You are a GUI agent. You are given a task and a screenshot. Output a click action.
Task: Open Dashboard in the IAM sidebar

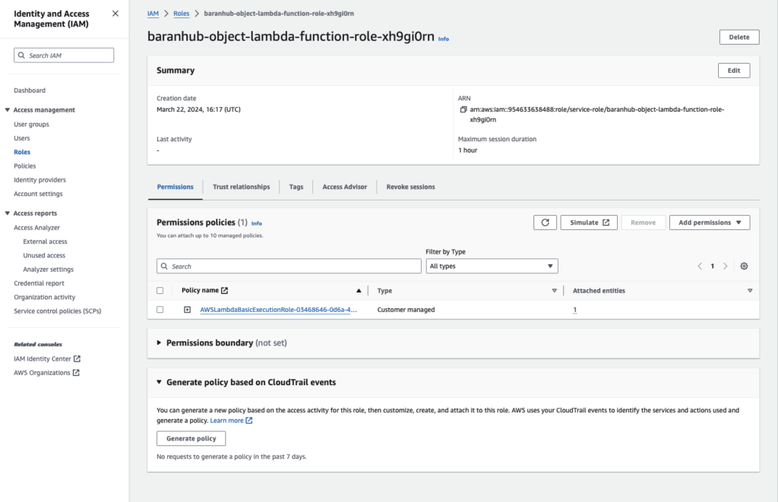click(30, 90)
